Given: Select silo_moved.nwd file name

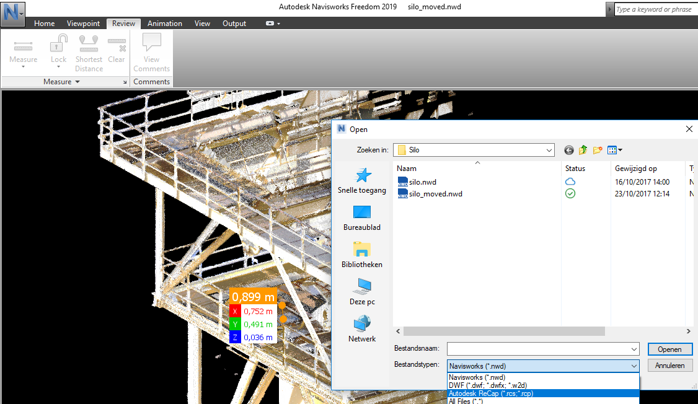Looking at the screenshot, I should click(x=435, y=194).
